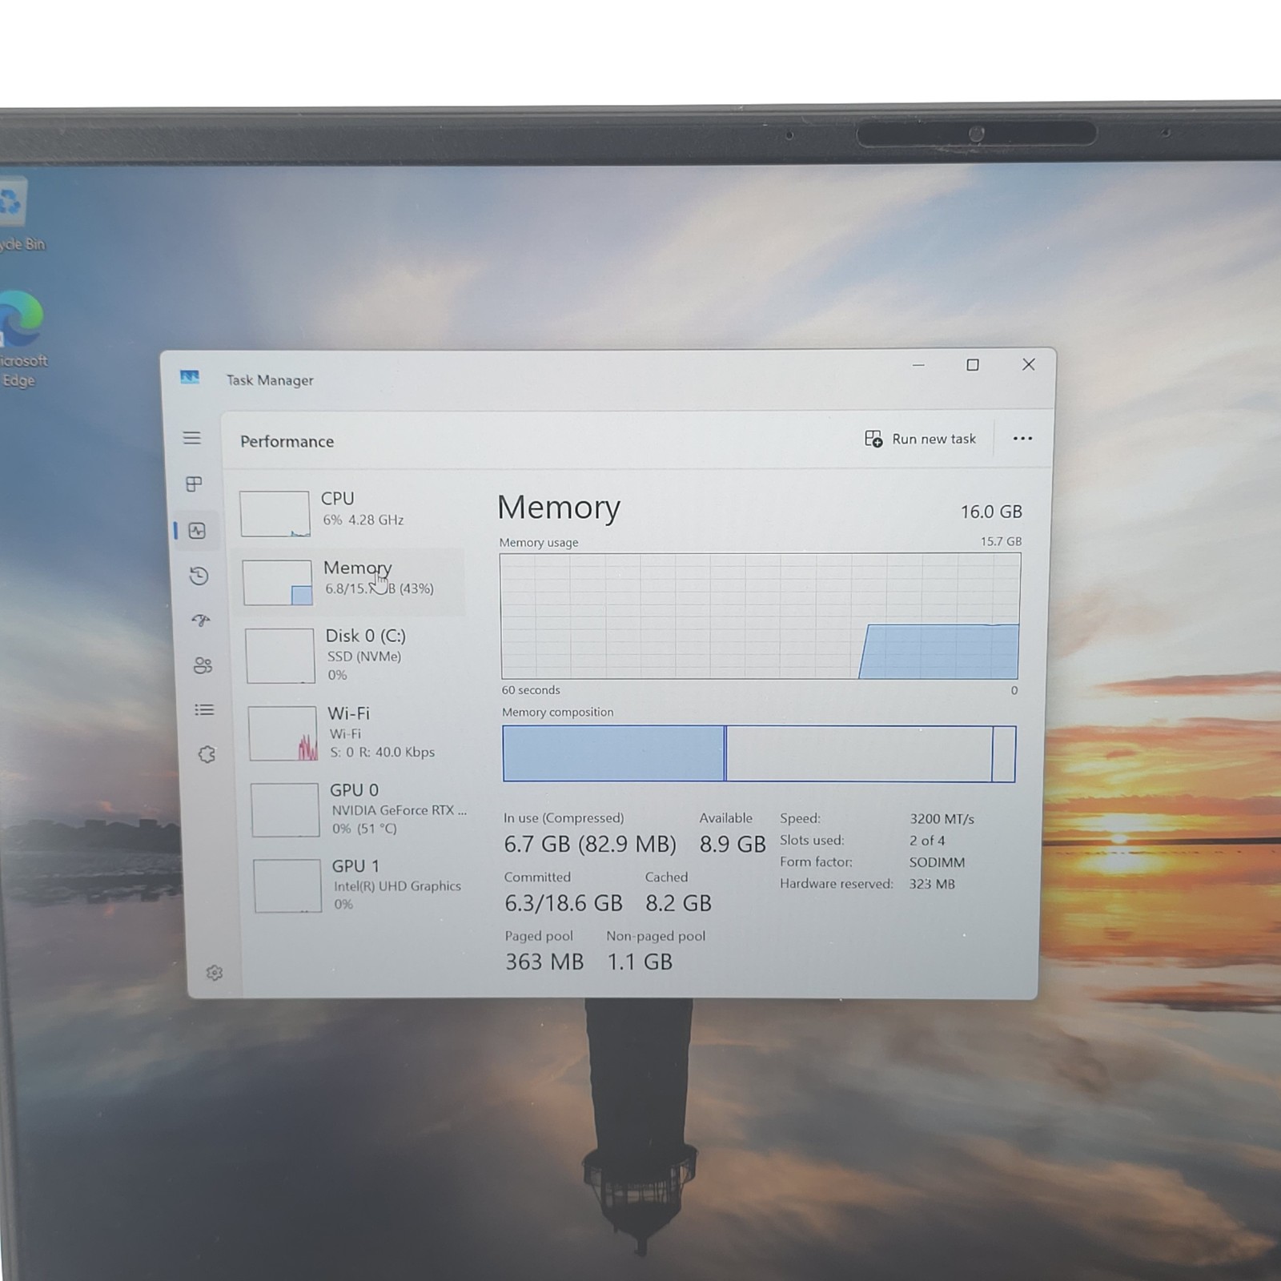Open the Processes page icon
The image size is (1281, 1281).
click(x=194, y=484)
